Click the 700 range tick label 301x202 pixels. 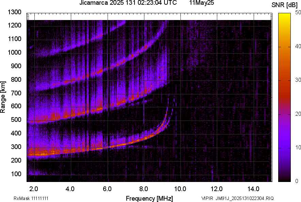(16, 93)
